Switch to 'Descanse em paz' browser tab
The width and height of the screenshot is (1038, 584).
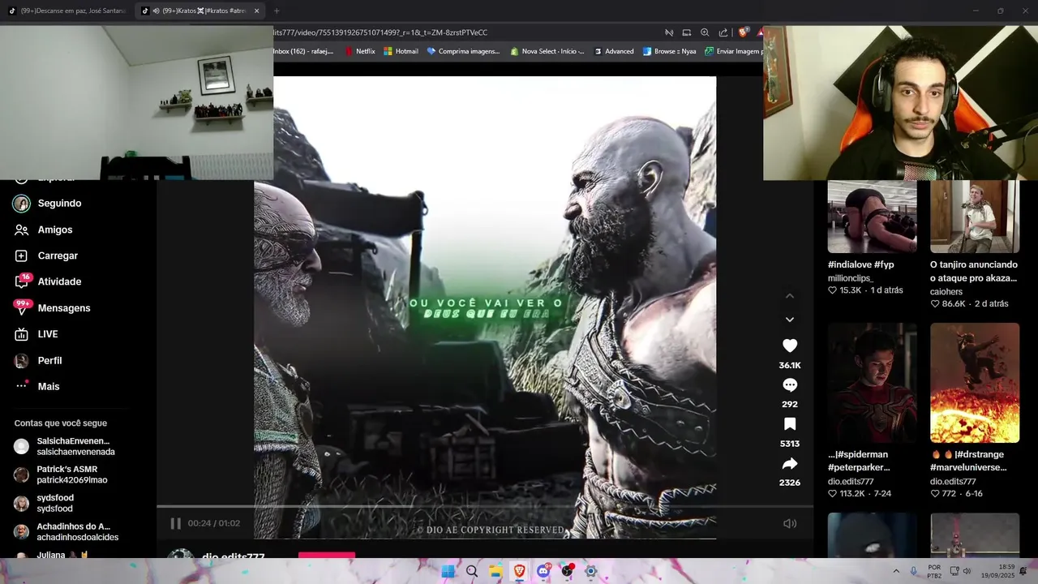tap(68, 11)
